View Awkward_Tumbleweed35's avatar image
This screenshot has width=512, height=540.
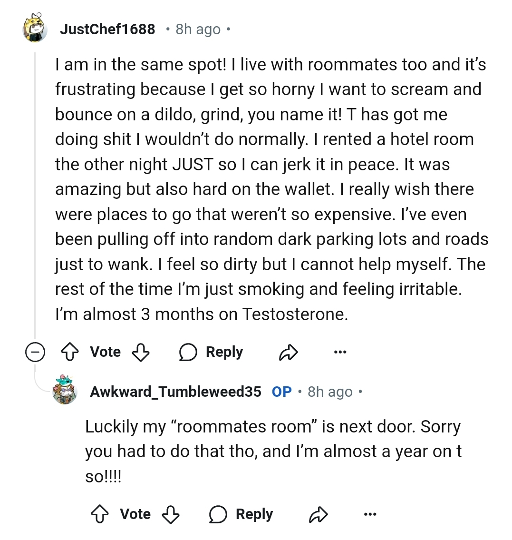pyautogui.click(x=65, y=390)
